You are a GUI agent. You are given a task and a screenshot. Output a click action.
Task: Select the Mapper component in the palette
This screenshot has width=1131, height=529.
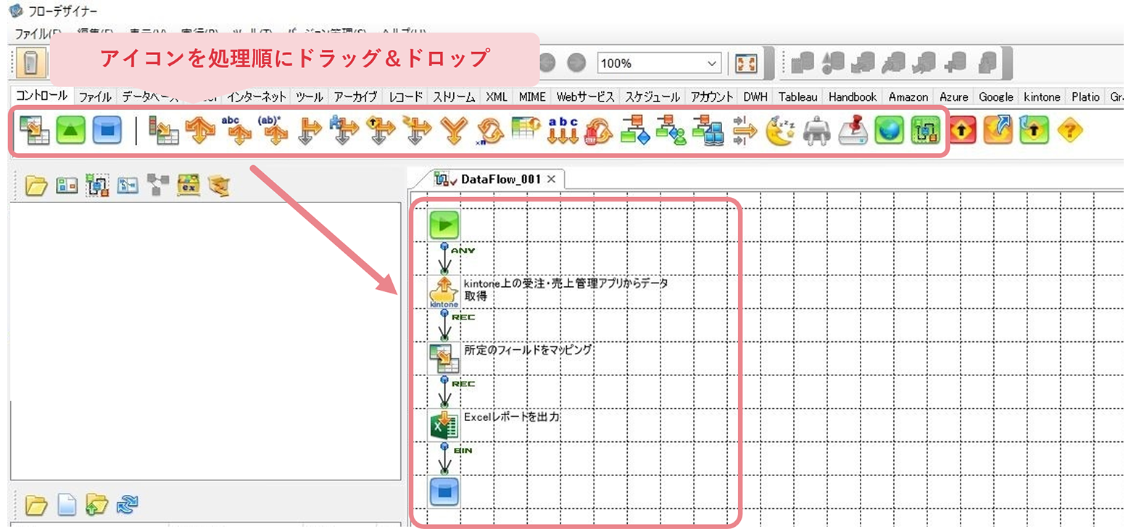pos(30,130)
